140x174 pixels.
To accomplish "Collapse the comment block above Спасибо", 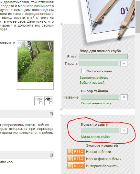I will (51, 155).
